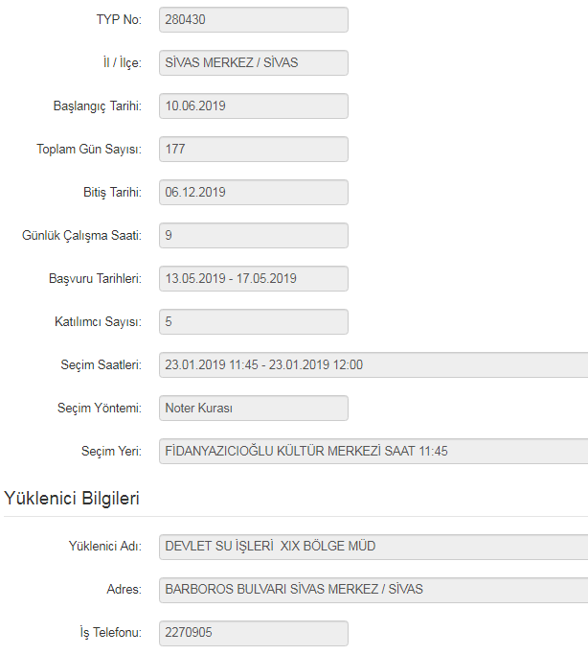This screenshot has height=655, width=588.
Task: Click the Yüklenici Bilgileri section heading
Action: click(x=73, y=498)
